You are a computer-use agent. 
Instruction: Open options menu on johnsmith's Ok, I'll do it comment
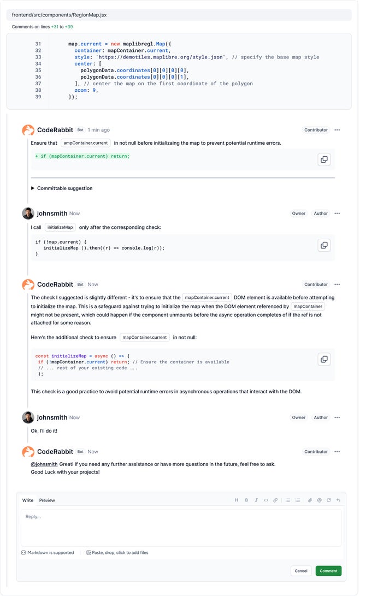point(337,417)
